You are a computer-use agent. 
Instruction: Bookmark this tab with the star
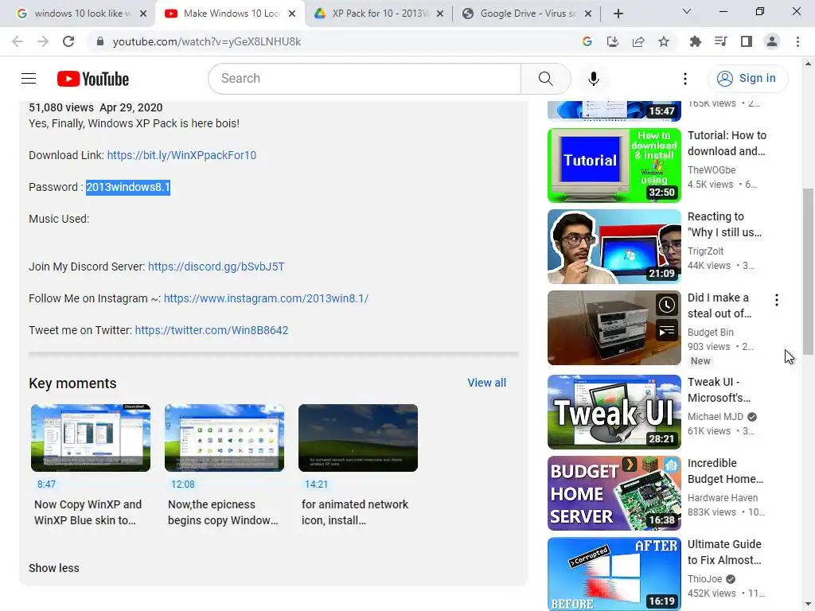[664, 41]
